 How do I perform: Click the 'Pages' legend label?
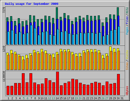[x=127, y=31]
